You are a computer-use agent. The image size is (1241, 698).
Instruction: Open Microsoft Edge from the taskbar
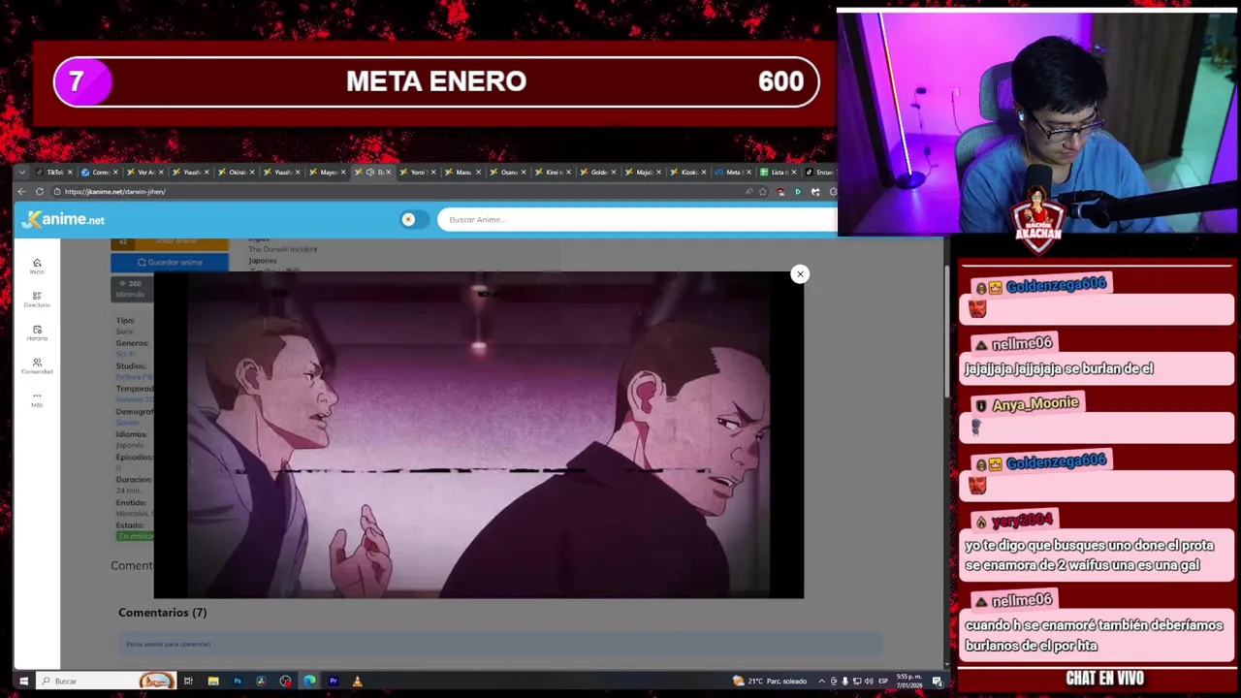pyautogui.click(x=309, y=681)
